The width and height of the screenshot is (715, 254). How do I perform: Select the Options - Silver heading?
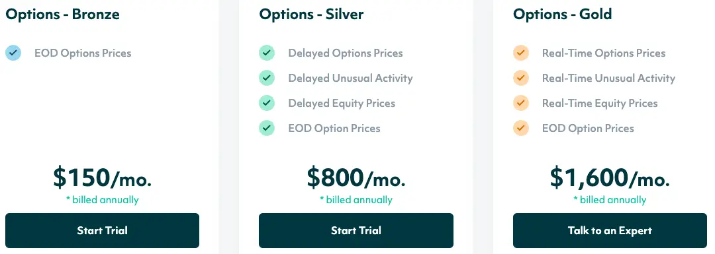(311, 14)
